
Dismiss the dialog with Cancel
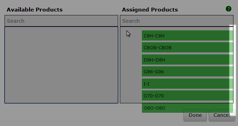(222, 116)
